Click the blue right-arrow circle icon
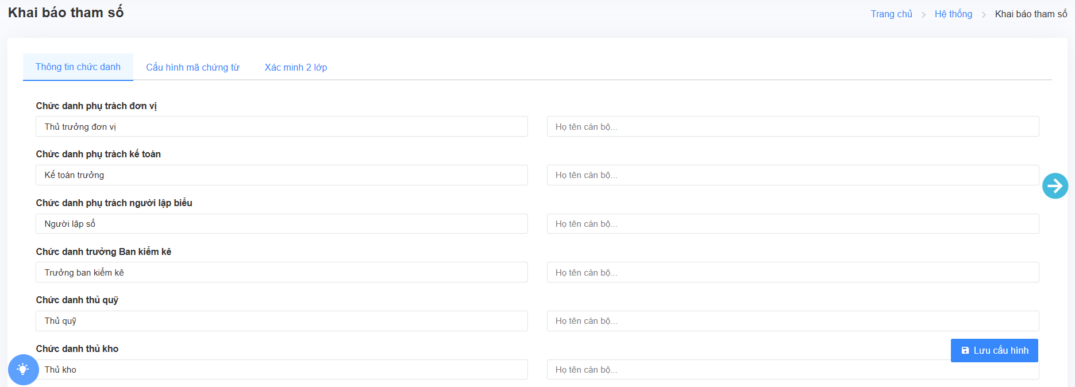 coord(1055,185)
